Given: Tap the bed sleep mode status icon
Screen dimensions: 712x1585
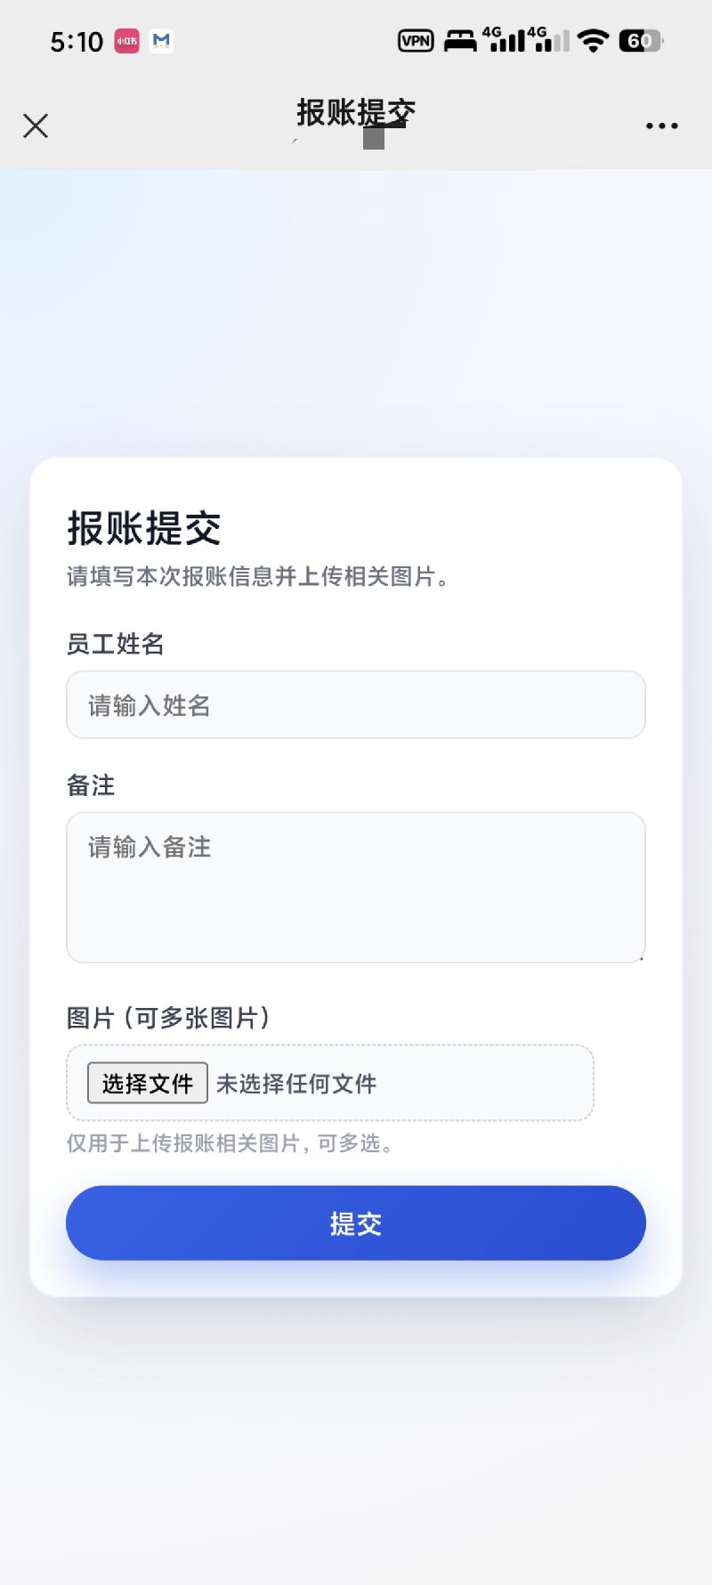Looking at the screenshot, I should (460, 41).
